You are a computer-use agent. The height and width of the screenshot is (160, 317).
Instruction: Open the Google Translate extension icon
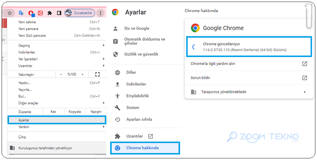(x=21, y=13)
